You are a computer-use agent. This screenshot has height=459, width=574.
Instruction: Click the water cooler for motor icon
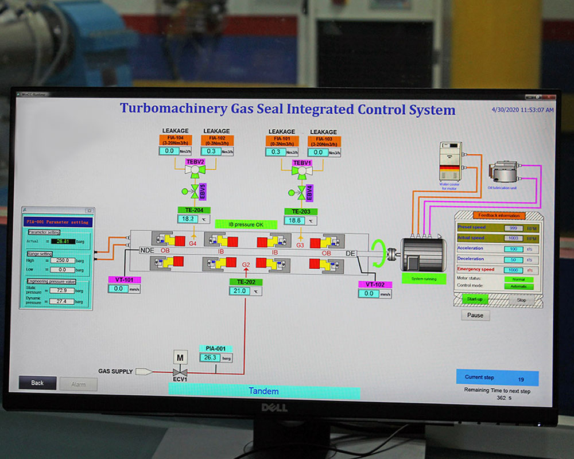(x=450, y=161)
